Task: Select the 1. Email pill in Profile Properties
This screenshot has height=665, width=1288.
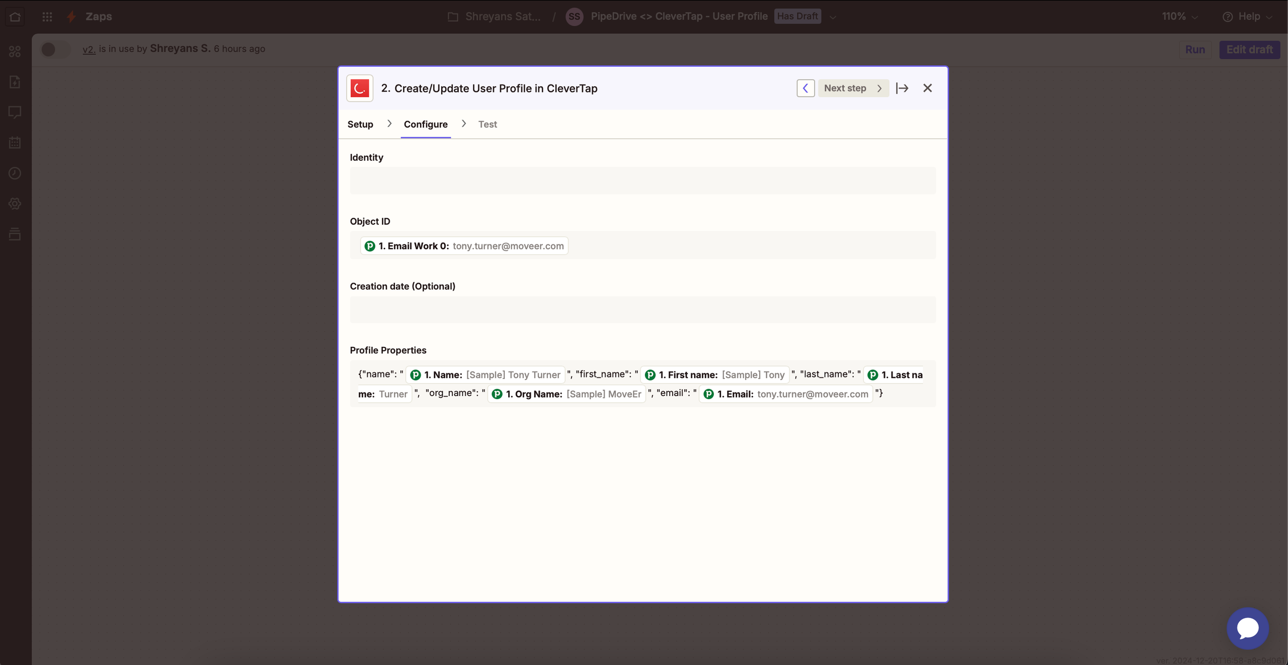Action: 786,394
